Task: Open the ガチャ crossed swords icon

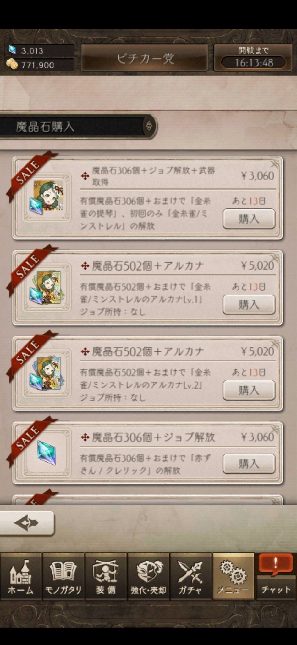Action: pyautogui.click(x=190, y=576)
